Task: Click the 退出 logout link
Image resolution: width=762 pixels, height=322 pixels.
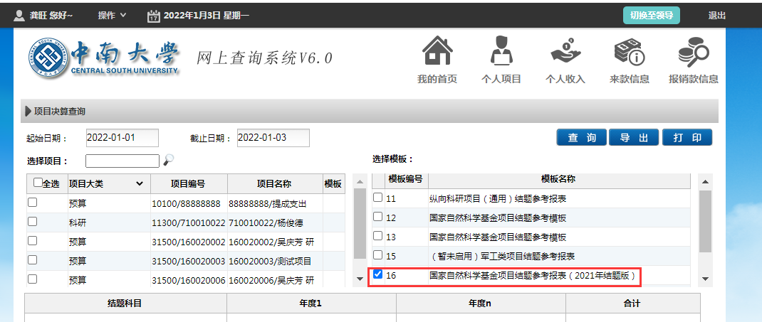Action: point(717,16)
